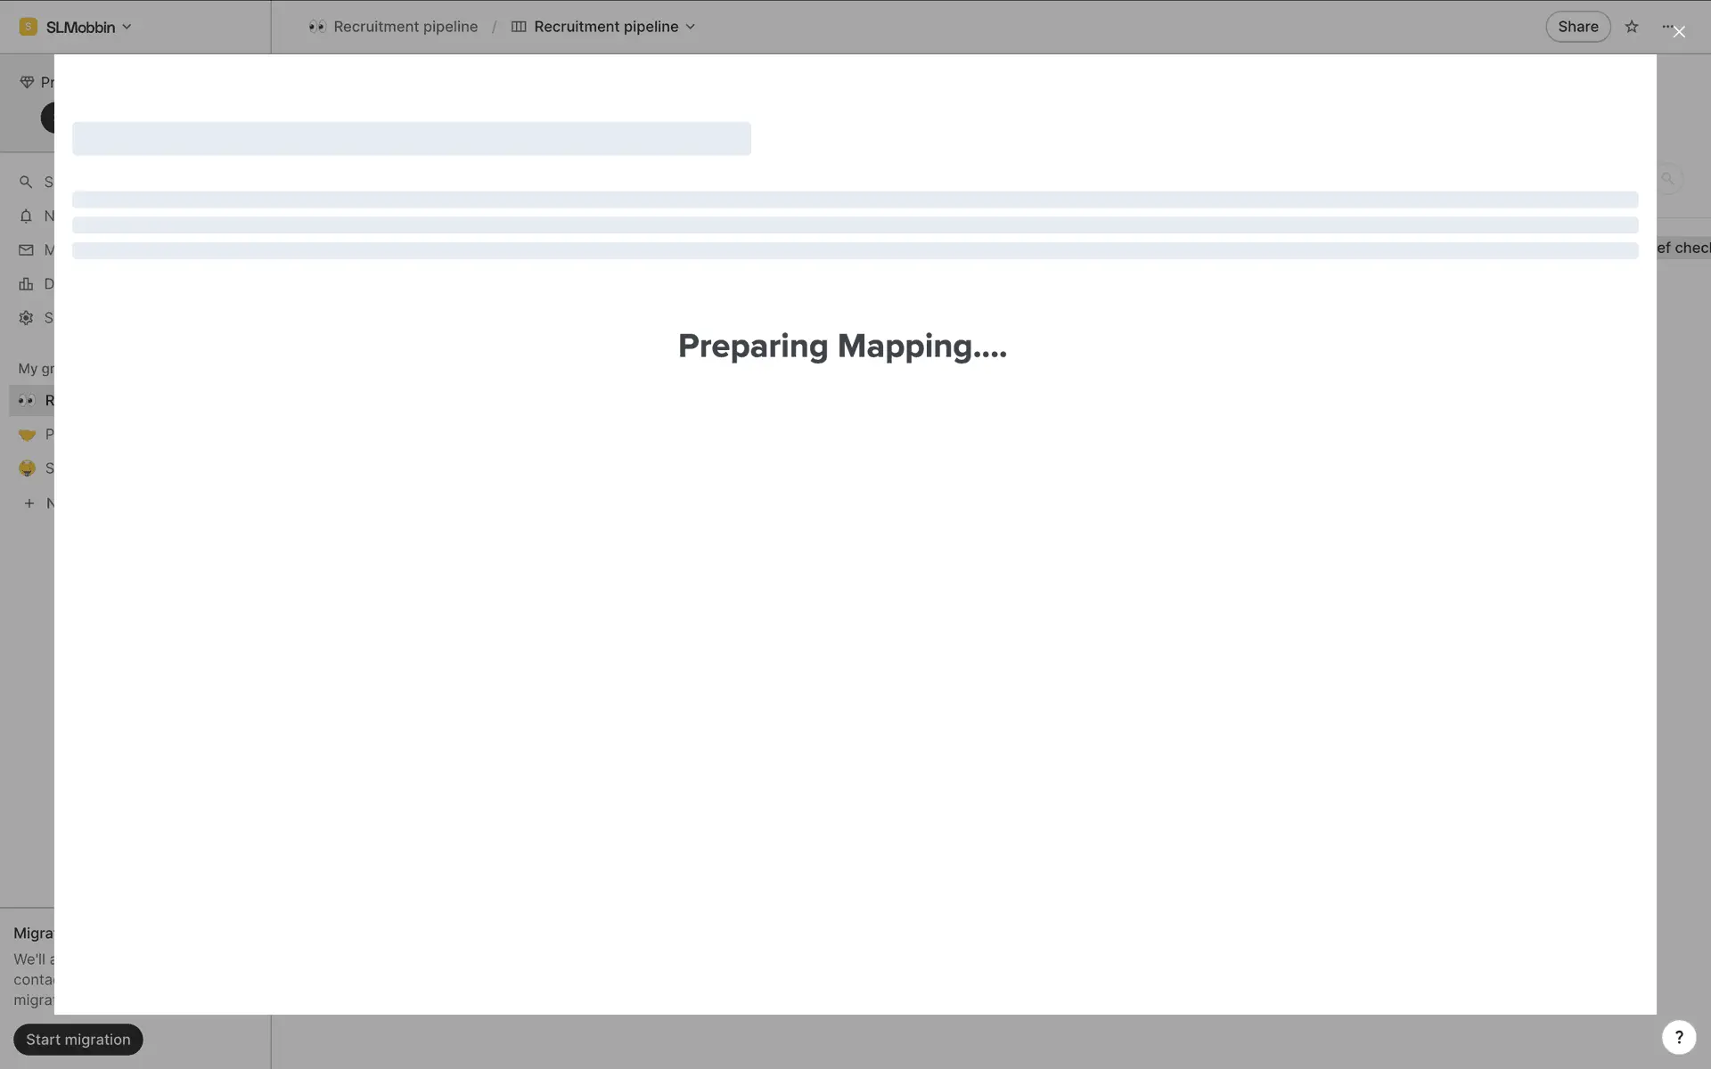The width and height of the screenshot is (1711, 1069).
Task: Click the search magnifier in sidebar
Action: 26,182
